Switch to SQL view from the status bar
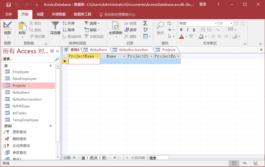 pos(245,163)
